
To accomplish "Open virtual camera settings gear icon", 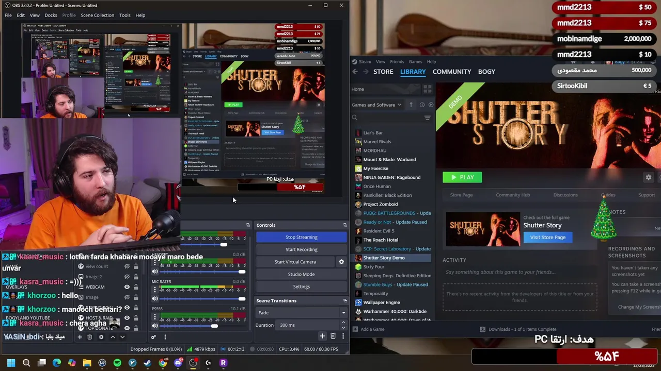I will point(341,262).
